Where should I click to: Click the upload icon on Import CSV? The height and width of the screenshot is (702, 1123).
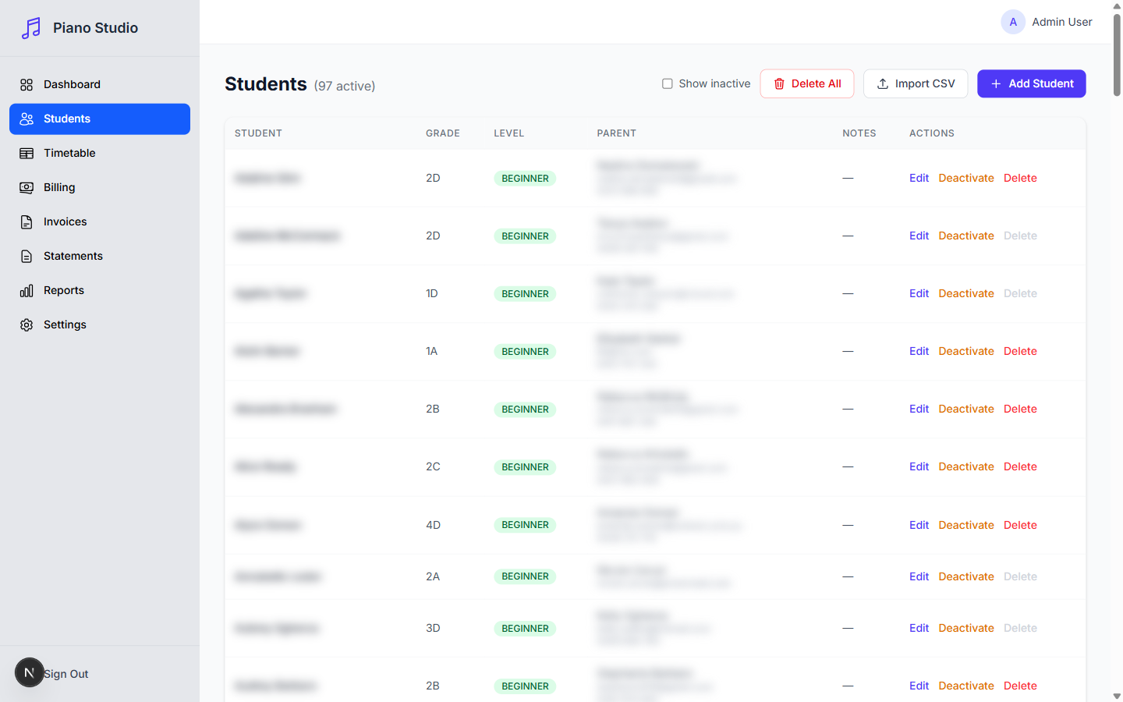coord(883,83)
